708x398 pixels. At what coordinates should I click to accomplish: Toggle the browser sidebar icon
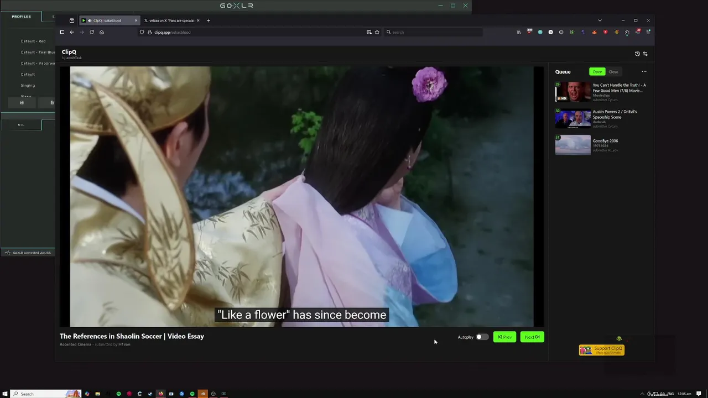62,32
